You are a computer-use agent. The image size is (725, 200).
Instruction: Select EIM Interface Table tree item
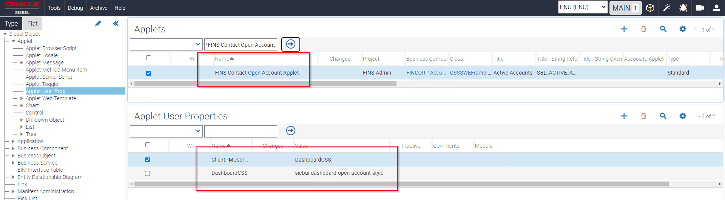40,170
